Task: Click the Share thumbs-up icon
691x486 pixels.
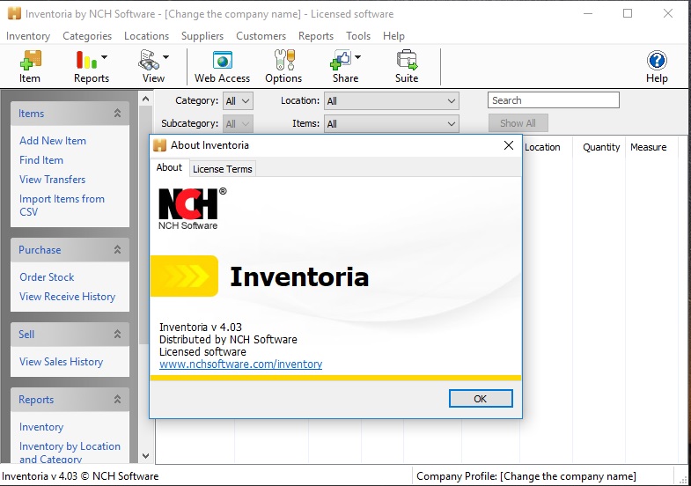Action: [x=340, y=61]
